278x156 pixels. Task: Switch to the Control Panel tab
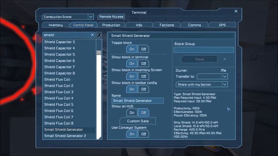(x=83, y=25)
